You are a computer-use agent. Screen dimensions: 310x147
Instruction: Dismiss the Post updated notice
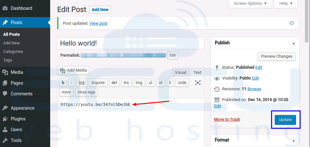pyautogui.click(x=292, y=23)
